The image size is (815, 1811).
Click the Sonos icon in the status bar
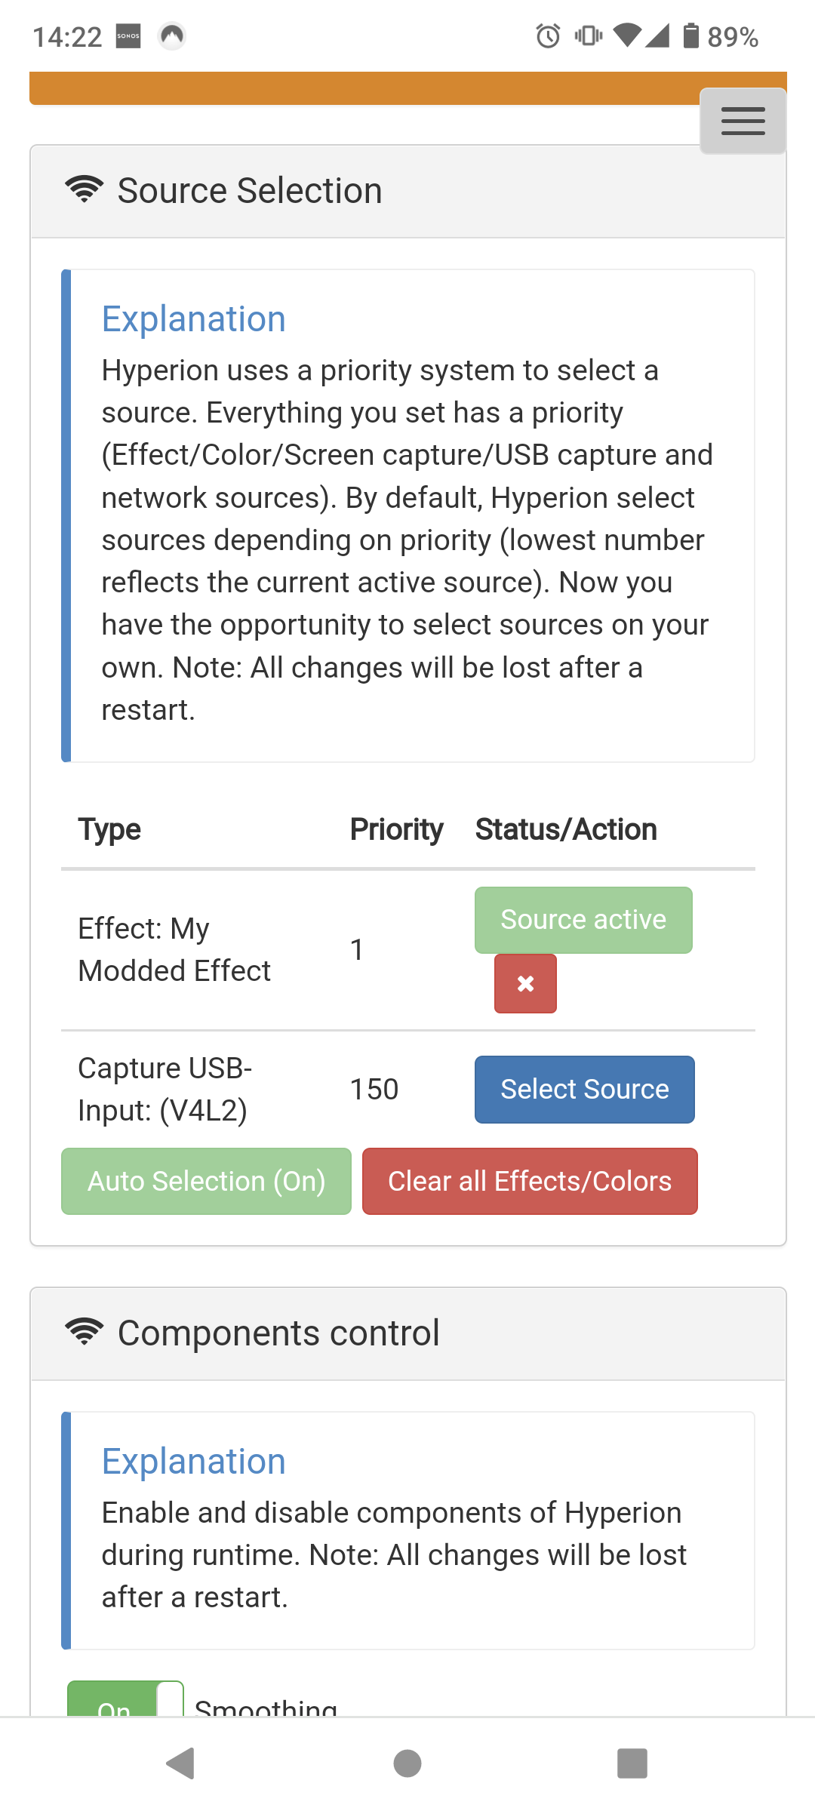(x=128, y=35)
